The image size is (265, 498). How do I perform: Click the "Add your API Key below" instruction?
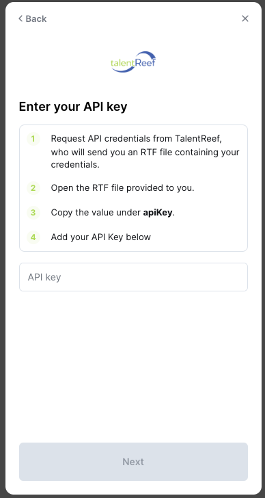pos(101,237)
